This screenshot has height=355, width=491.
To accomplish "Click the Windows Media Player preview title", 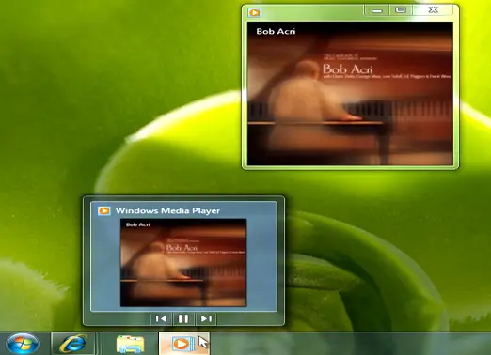I will (x=167, y=210).
